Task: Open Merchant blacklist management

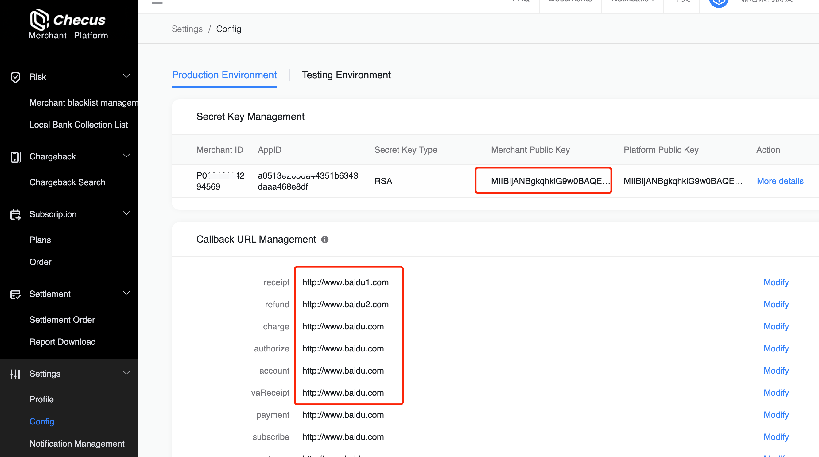Action: [83, 102]
